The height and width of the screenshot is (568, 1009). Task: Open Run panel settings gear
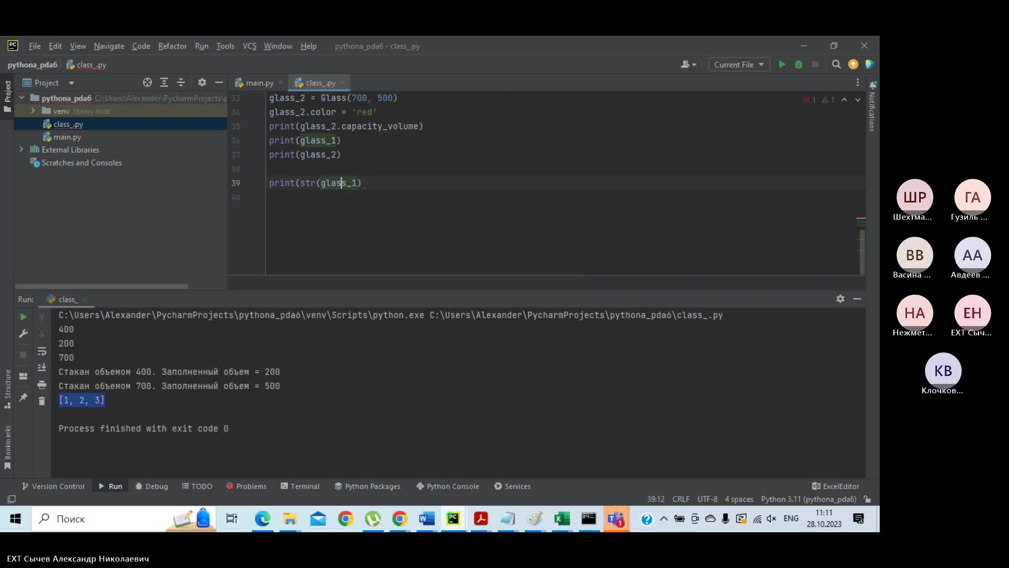840,299
